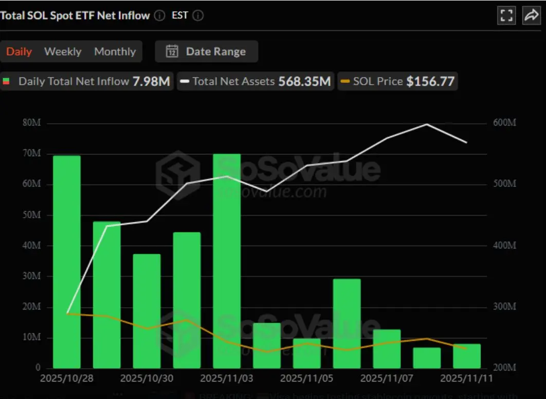Click the 2025/11/03 inflow bar
Viewport: 546px width, 399px height.
coord(227,261)
